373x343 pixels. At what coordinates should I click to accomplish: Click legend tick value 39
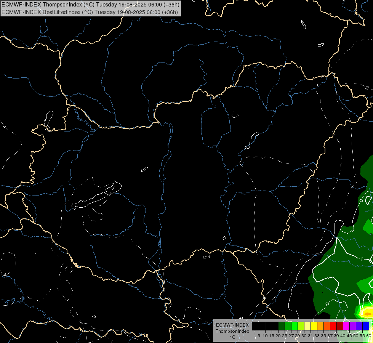tap(336, 336)
